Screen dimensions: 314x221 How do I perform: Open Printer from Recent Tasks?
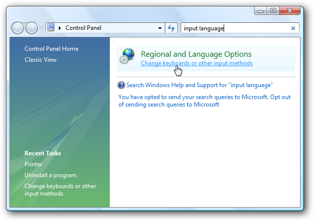[x=33, y=164]
